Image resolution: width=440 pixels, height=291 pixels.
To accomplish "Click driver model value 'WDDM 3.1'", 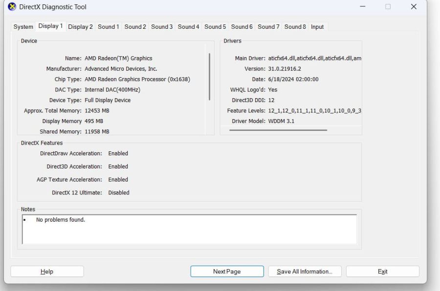I will pyautogui.click(x=281, y=121).
